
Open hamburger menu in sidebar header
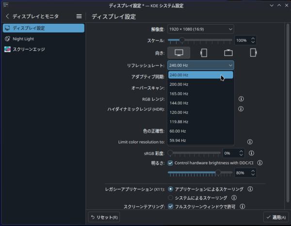(79, 17)
